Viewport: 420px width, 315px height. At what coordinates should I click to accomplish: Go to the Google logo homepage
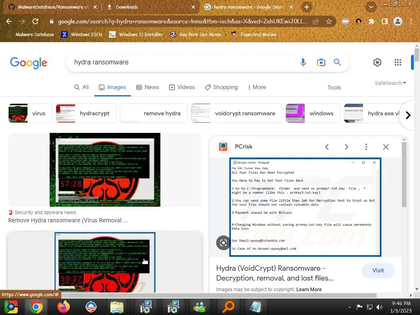click(29, 63)
